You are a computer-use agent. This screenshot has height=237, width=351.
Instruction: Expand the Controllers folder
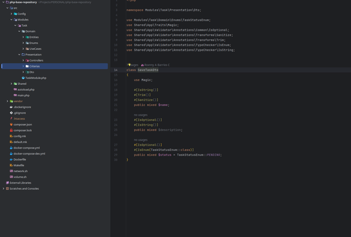[23, 61]
